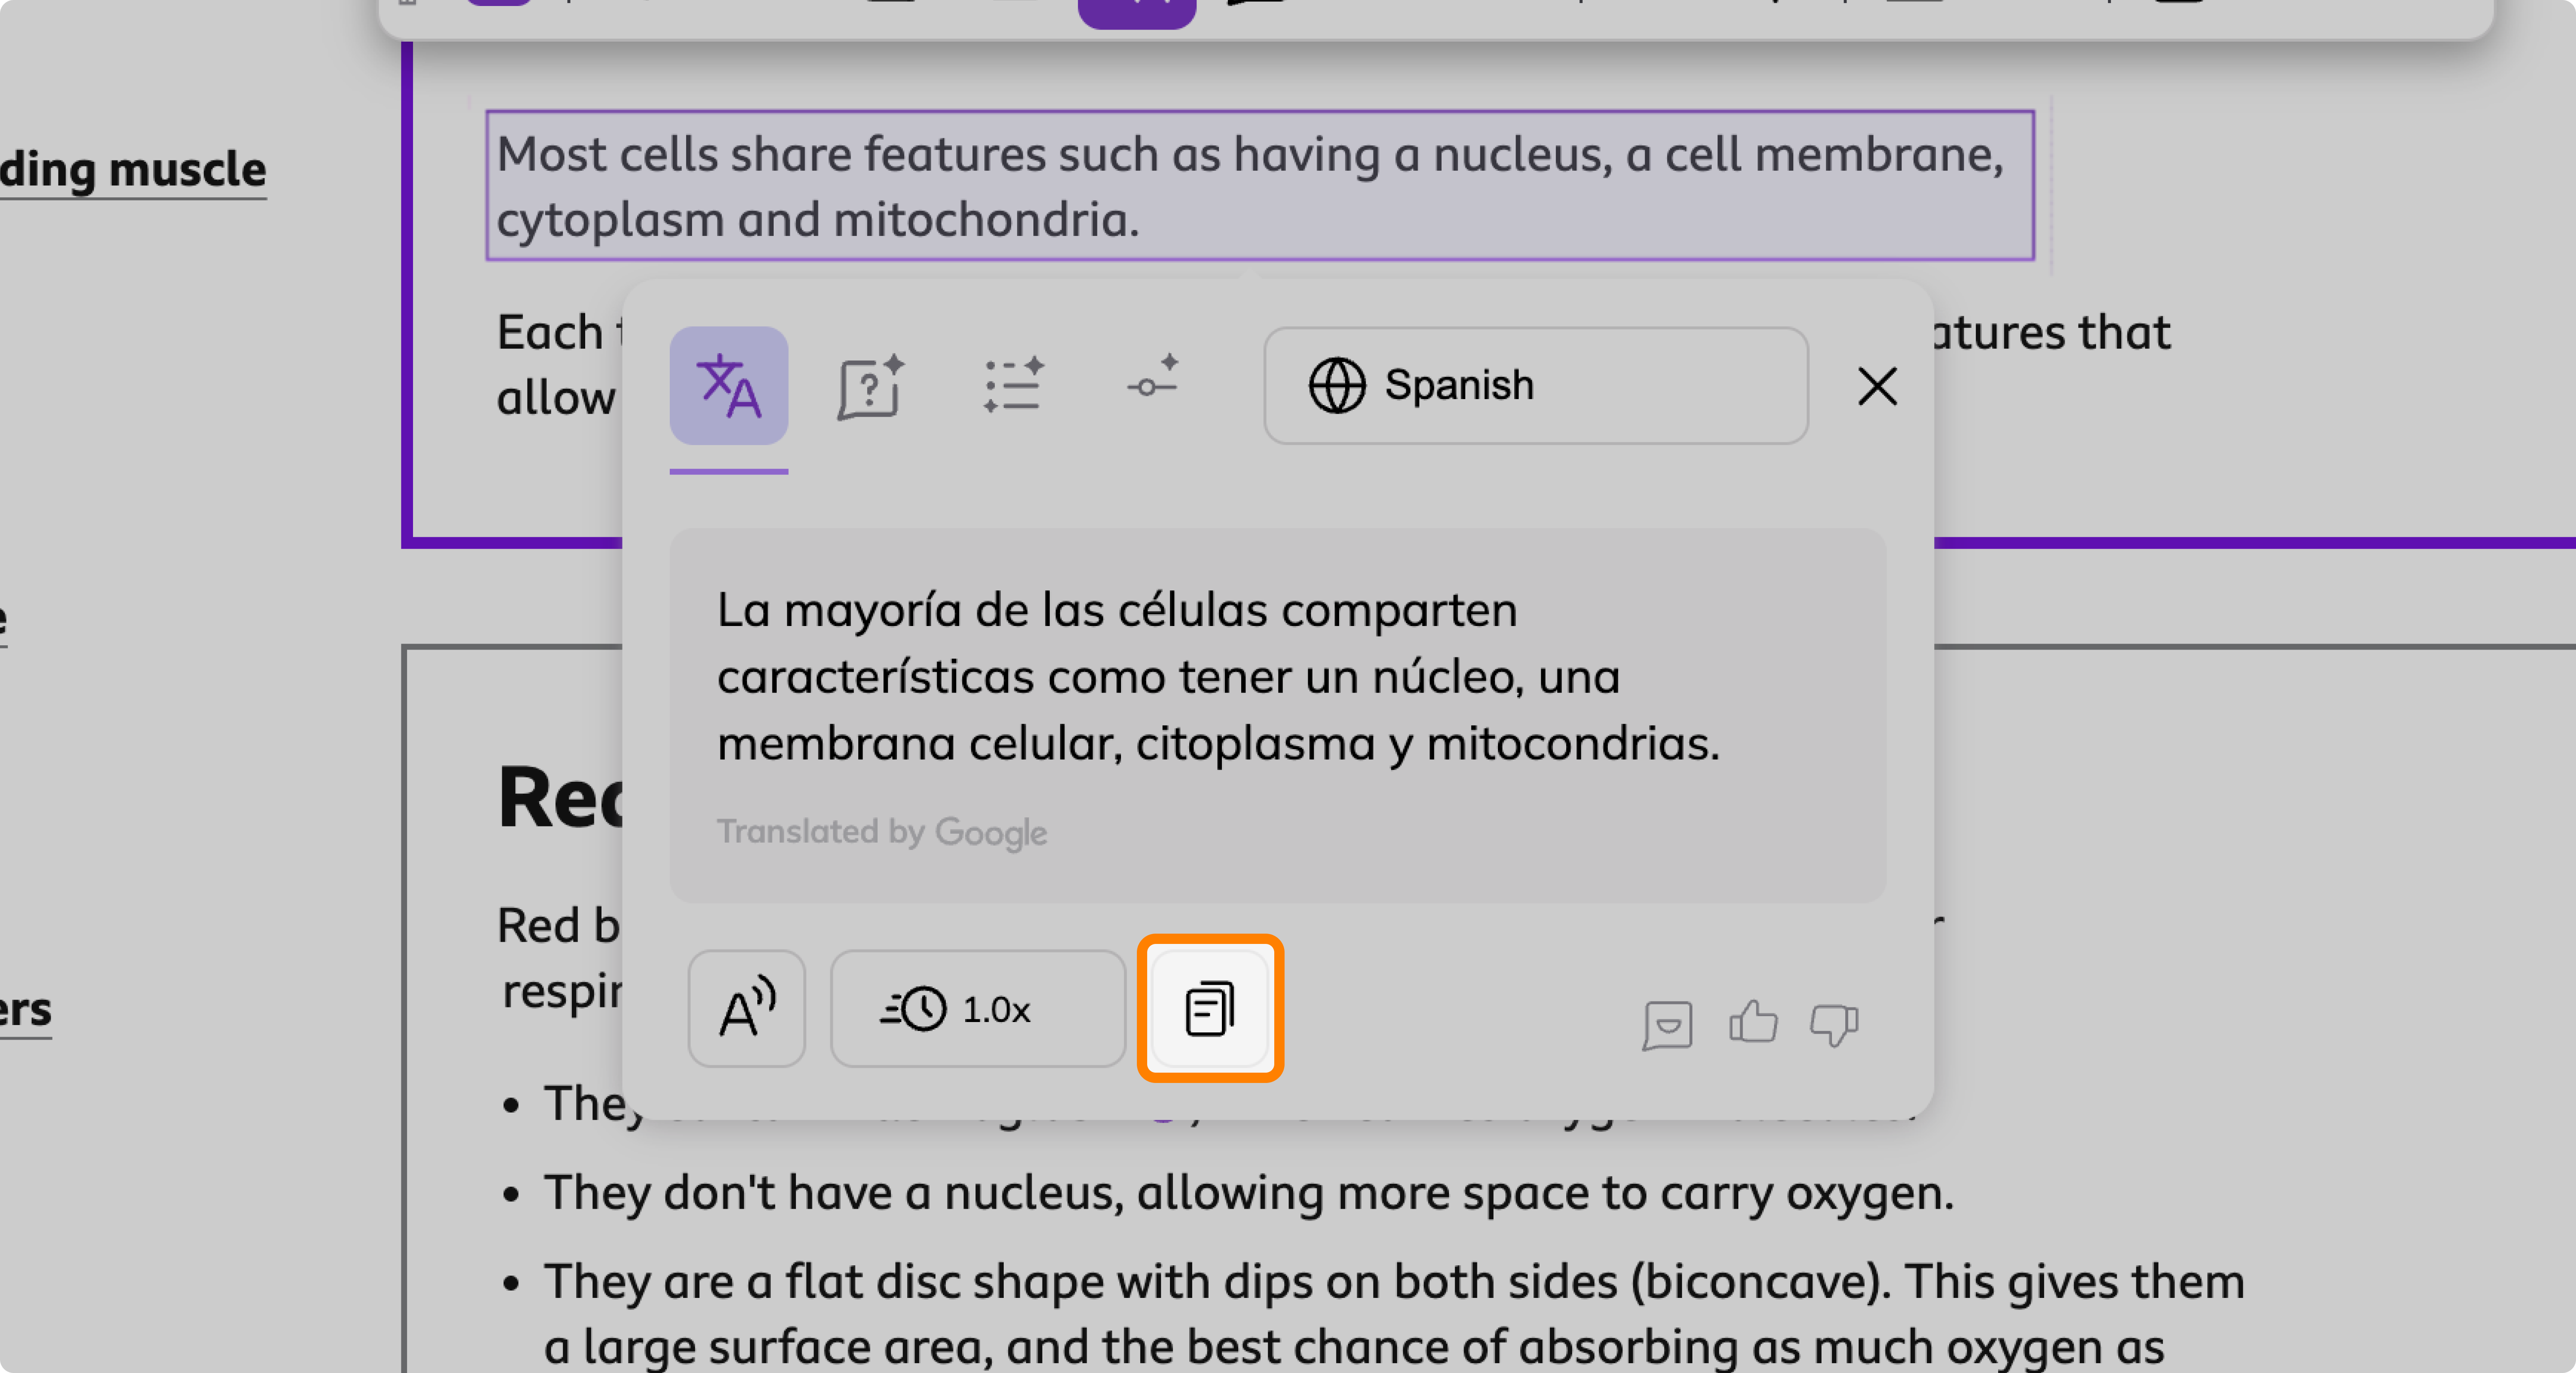Click the globe icon beside Spanish

coord(1336,386)
